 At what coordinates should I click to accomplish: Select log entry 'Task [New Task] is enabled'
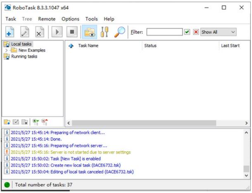click(x=56, y=159)
